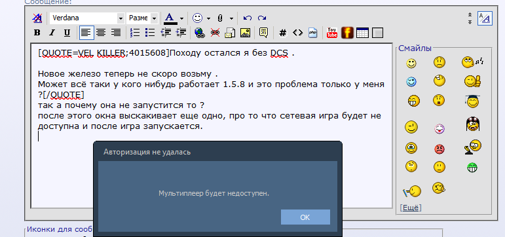Screen dimensions: 505x237
Task: Expand the text color palette arrow
Action: tap(181, 18)
